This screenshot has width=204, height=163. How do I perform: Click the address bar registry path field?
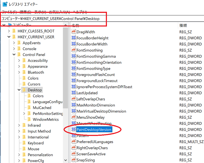102,19
